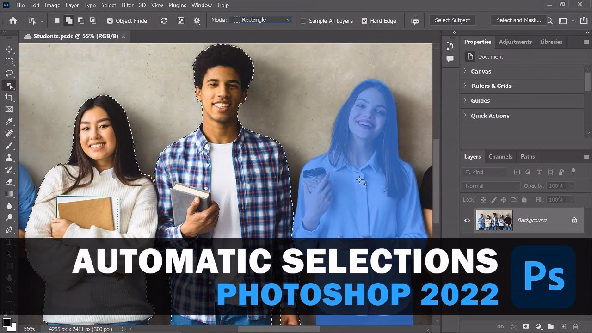Expand the Quick Actions section
The width and height of the screenshot is (592, 333).
[x=491, y=116]
